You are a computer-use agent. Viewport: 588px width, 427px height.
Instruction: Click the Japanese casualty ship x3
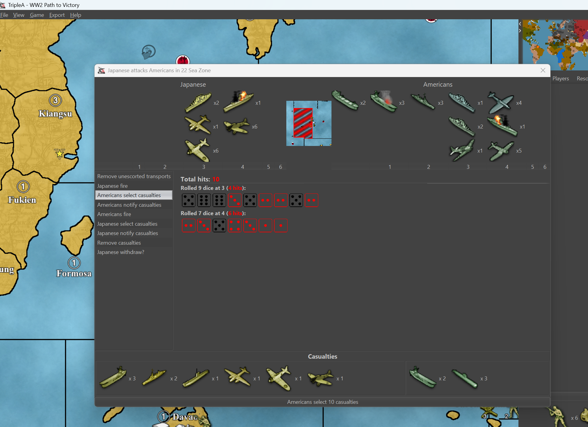click(x=113, y=377)
